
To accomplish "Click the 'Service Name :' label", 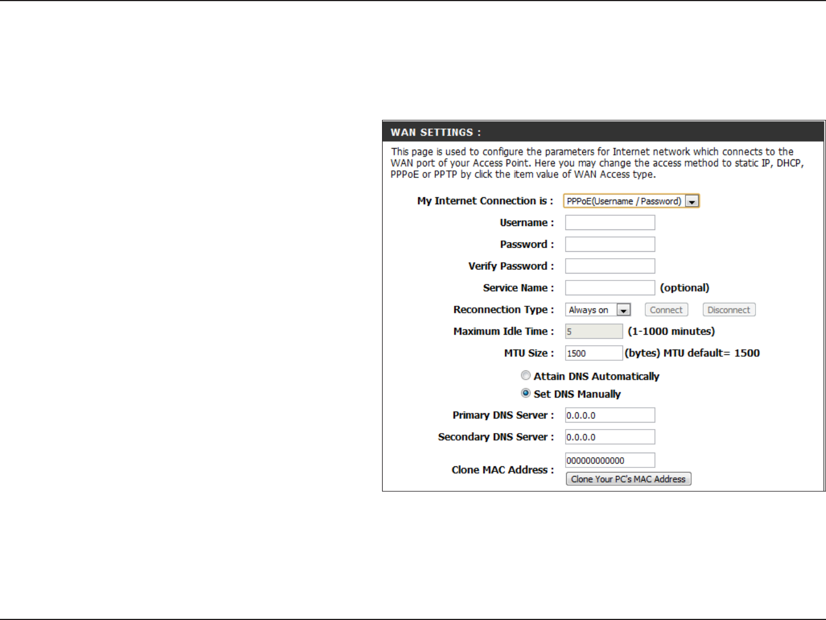I will tap(519, 288).
